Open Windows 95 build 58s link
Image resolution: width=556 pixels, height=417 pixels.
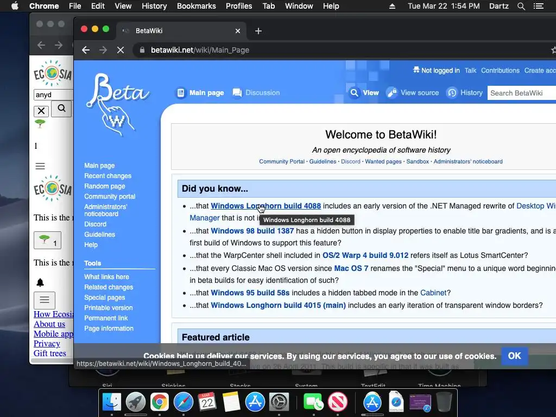(x=250, y=293)
